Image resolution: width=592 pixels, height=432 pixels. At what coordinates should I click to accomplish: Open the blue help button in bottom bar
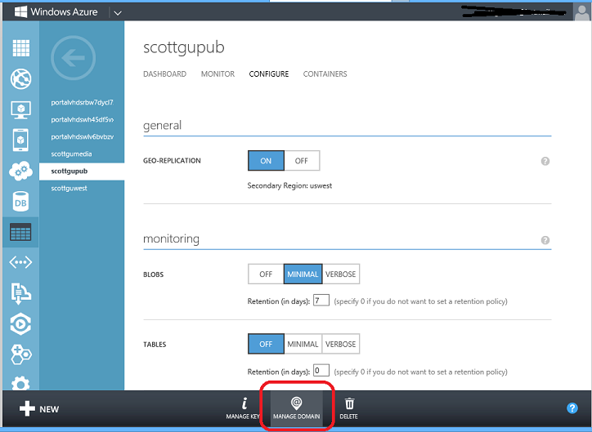coord(572,408)
